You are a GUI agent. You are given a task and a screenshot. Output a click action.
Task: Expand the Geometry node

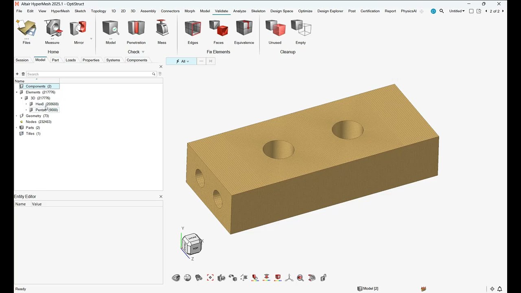pos(17,116)
